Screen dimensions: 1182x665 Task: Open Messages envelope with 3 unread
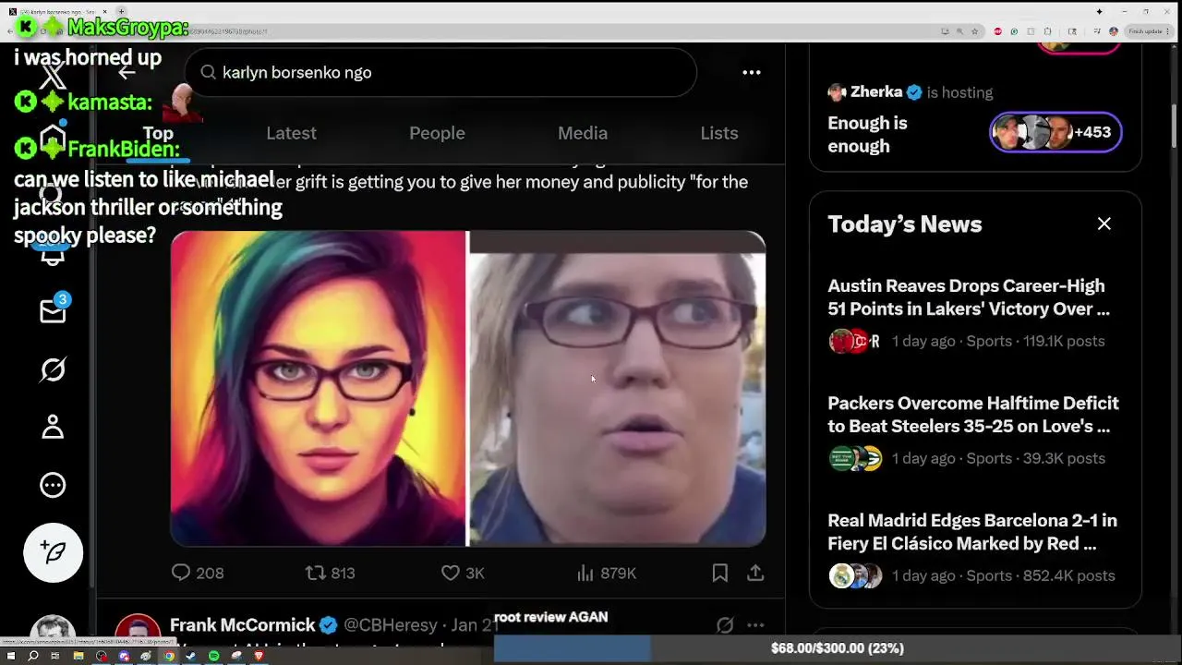(x=54, y=311)
